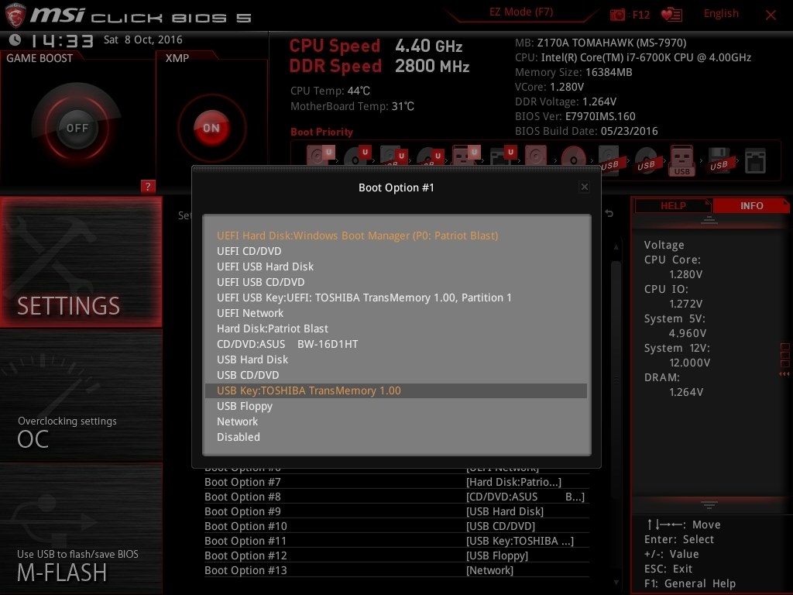This screenshot has height=595, width=793.
Task: Open Boot Option #10 USB CD/DVD dropdown
Action: click(500, 526)
